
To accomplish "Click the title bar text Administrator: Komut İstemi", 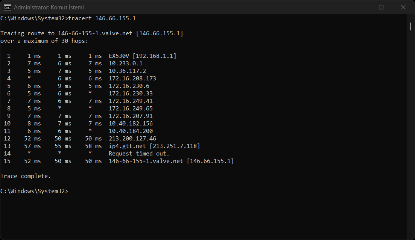I will (x=49, y=8).
